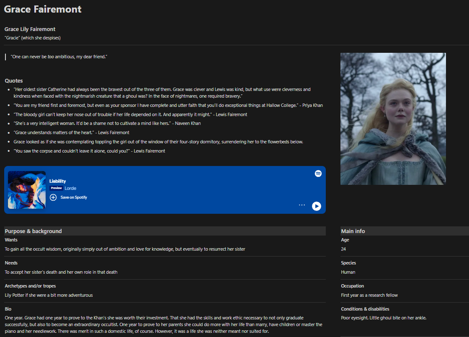Click the Occupation field label
The height and width of the screenshot is (337, 469).
[x=352, y=286]
